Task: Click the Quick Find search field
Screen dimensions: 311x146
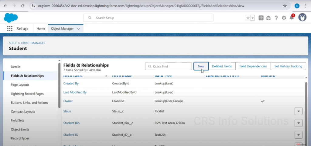Action: (x=169, y=66)
